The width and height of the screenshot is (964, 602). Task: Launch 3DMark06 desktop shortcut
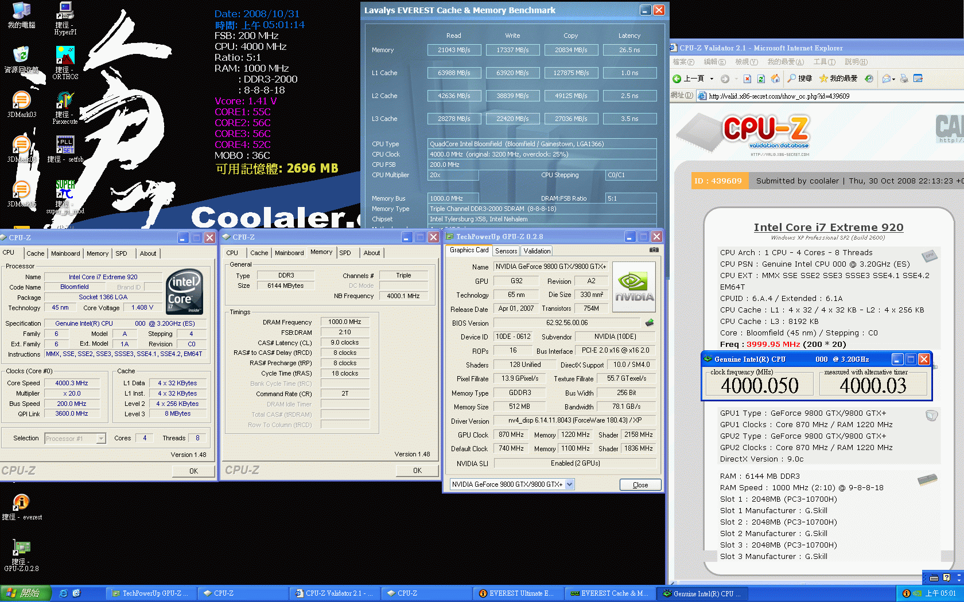click(21, 194)
